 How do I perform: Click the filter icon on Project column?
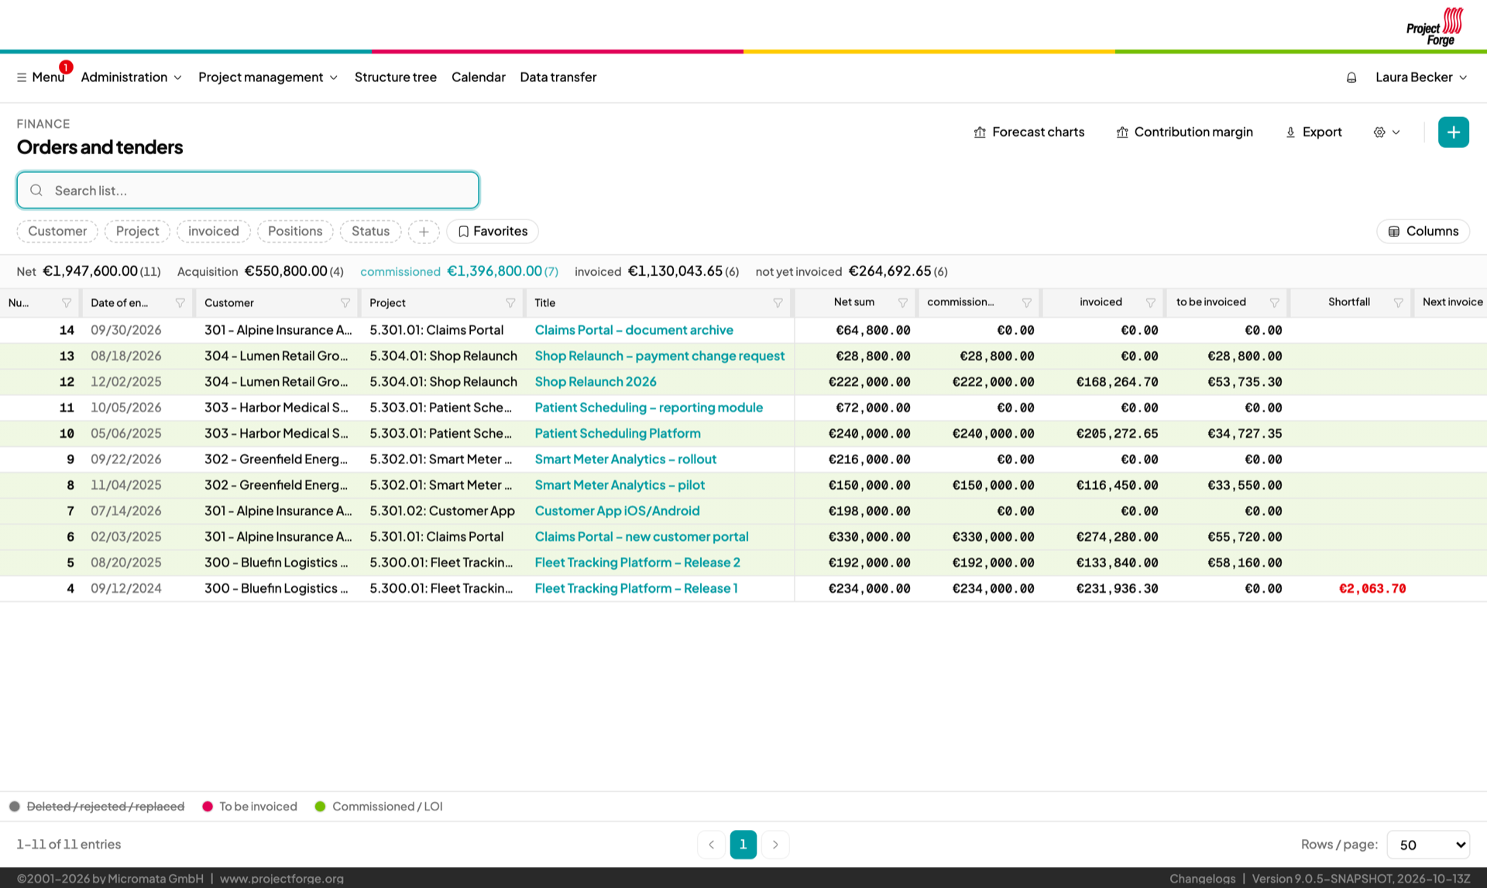pos(510,303)
